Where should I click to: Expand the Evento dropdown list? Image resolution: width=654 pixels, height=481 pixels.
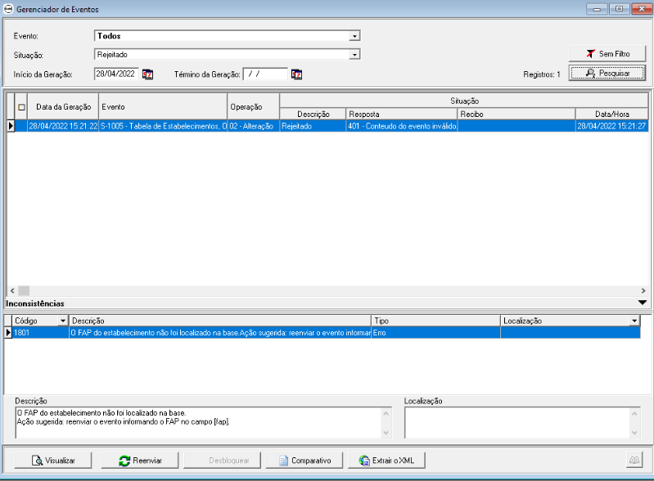(x=354, y=36)
